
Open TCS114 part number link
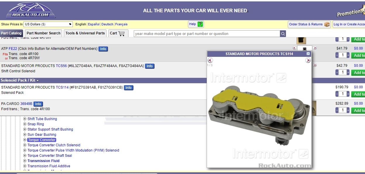tap(62, 87)
